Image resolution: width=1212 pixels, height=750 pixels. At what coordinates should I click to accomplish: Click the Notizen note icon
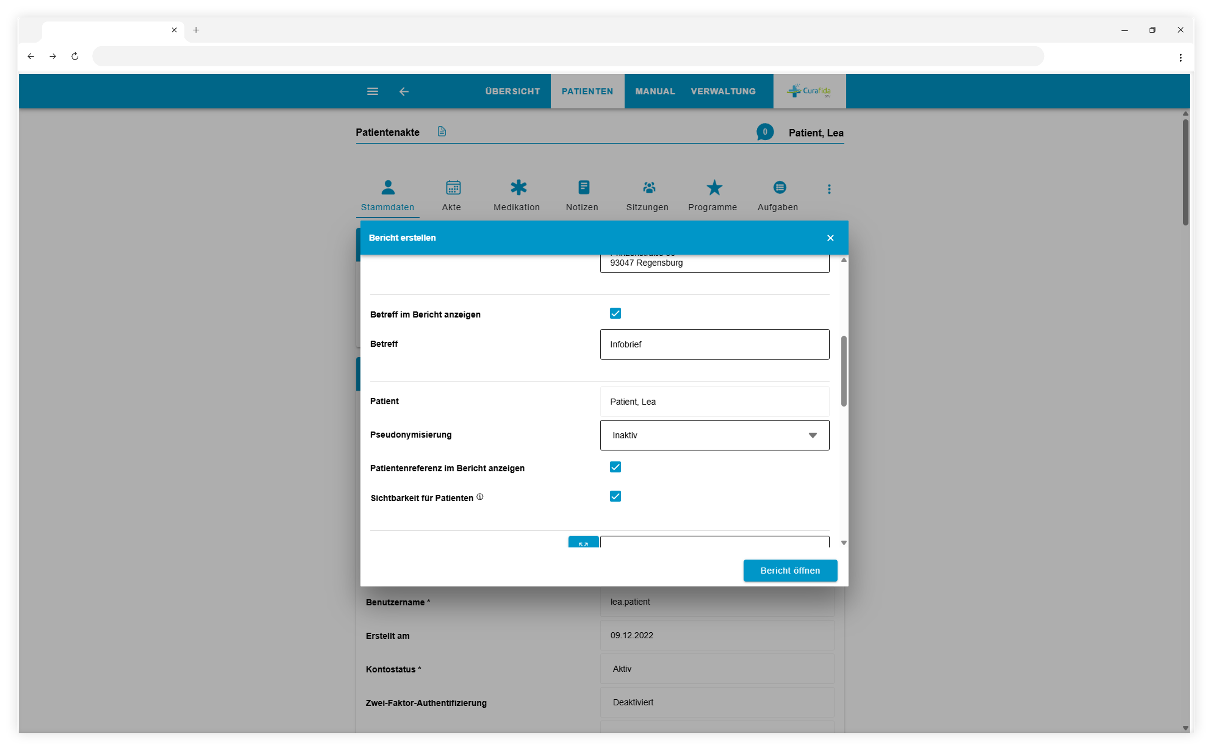584,187
